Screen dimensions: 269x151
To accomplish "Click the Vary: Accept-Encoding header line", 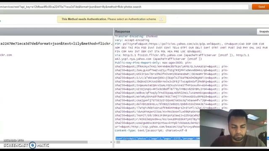I will click(x=132, y=40).
